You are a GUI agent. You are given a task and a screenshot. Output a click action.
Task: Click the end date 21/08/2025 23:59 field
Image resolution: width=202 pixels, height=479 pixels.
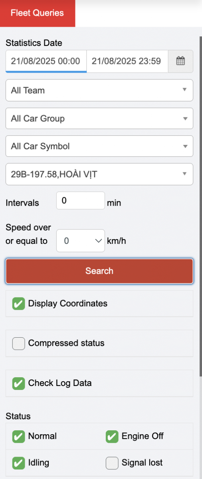[x=127, y=61]
